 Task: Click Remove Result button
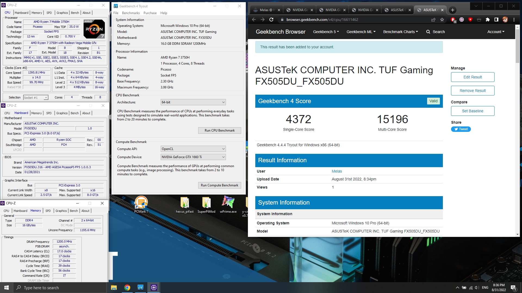[x=473, y=91]
